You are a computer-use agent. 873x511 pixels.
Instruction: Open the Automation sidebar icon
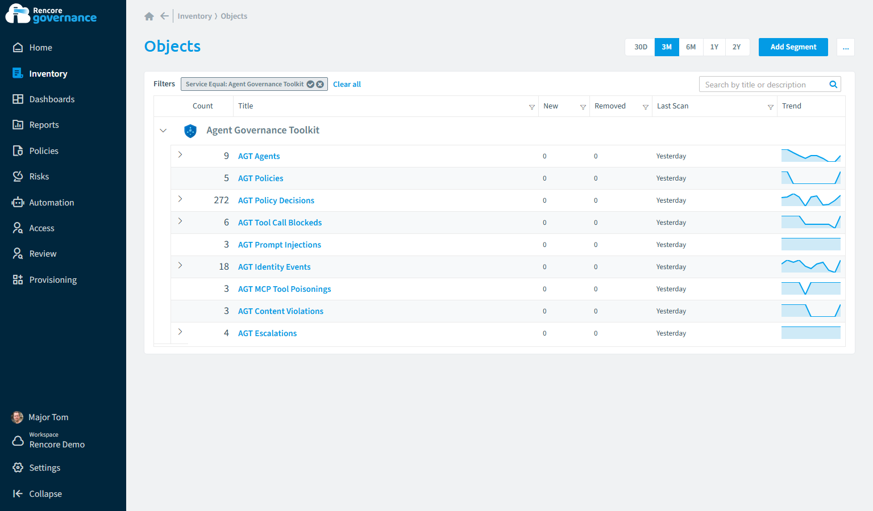tap(18, 202)
